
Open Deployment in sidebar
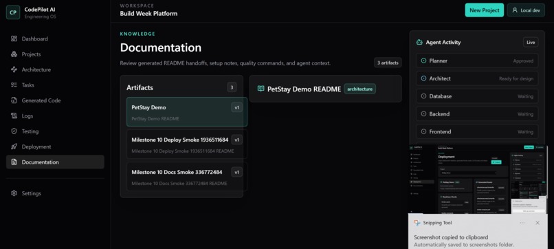pos(55,147)
